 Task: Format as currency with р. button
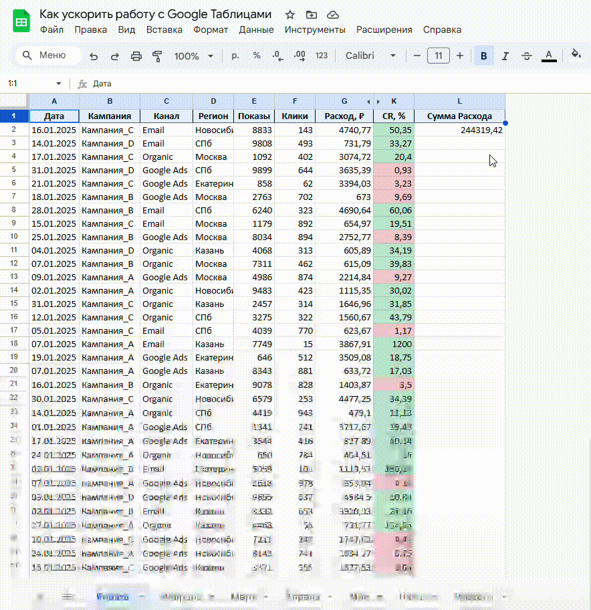tap(235, 56)
